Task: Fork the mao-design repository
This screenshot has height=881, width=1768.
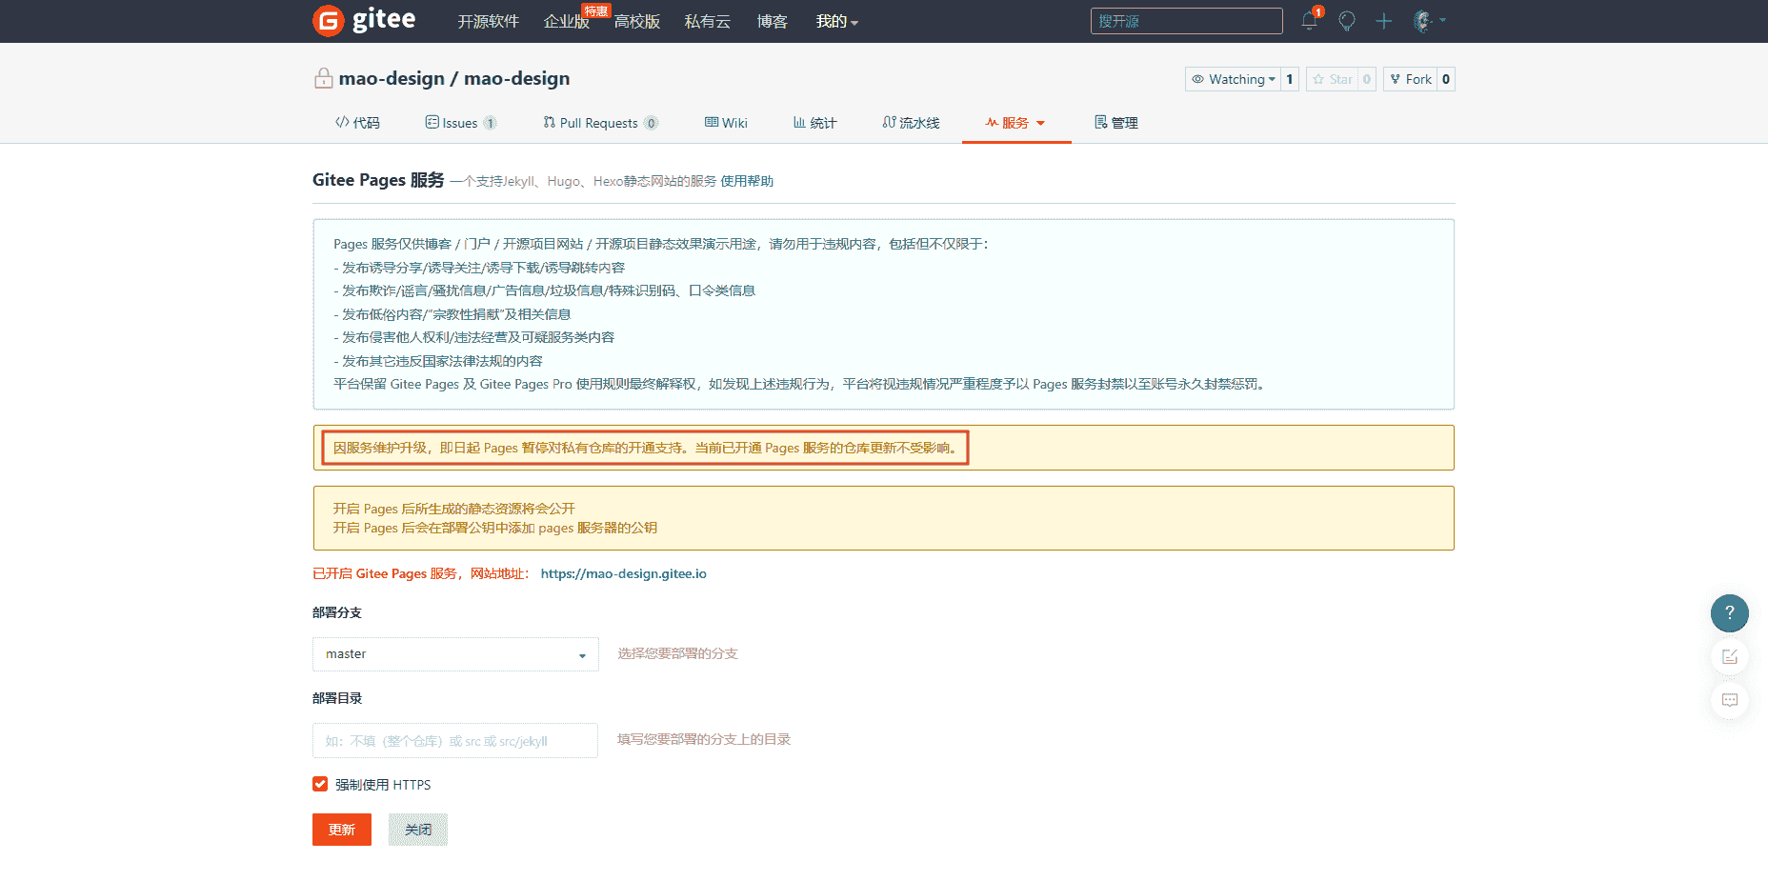Action: [x=1410, y=79]
